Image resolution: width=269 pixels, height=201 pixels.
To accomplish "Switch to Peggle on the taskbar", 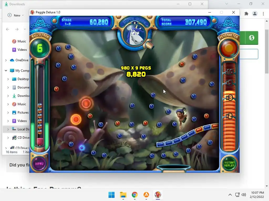I will (158, 195).
